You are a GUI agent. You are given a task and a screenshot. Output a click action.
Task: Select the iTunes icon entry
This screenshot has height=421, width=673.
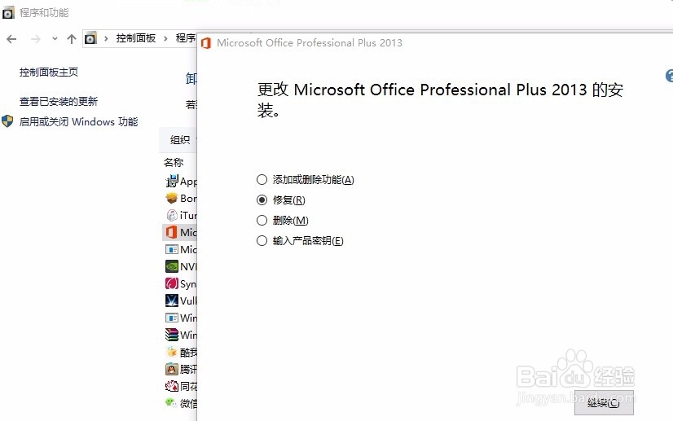(x=172, y=215)
